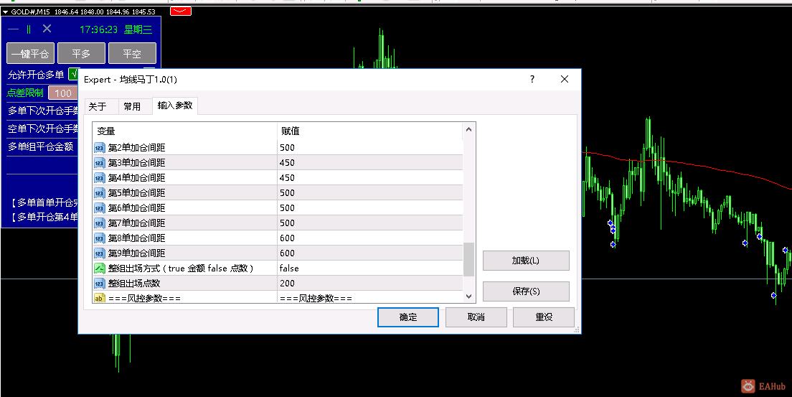Confirm with the 确定 button
The height and width of the screenshot is (397, 792).
(408, 317)
